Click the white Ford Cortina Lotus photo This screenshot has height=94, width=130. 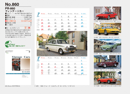pyautogui.click(x=62, y=44)
